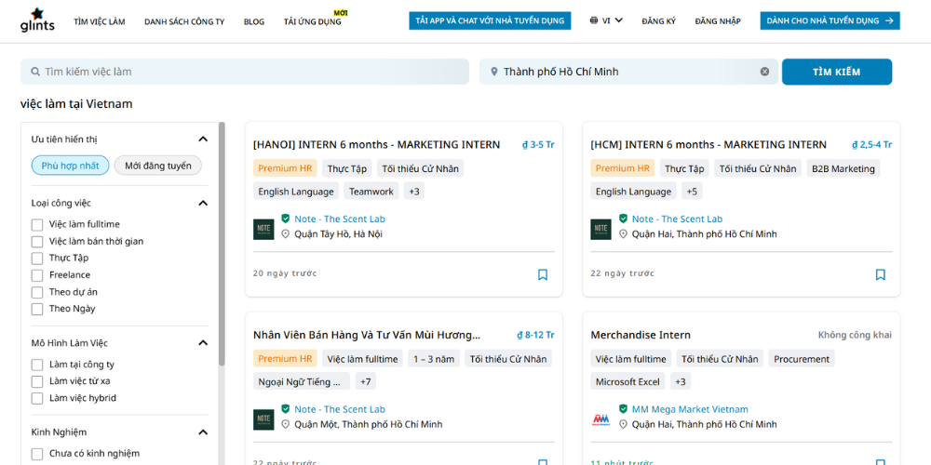Open the VI language dropdown
This screenshot has width=931, height=465.
(606, 20)
